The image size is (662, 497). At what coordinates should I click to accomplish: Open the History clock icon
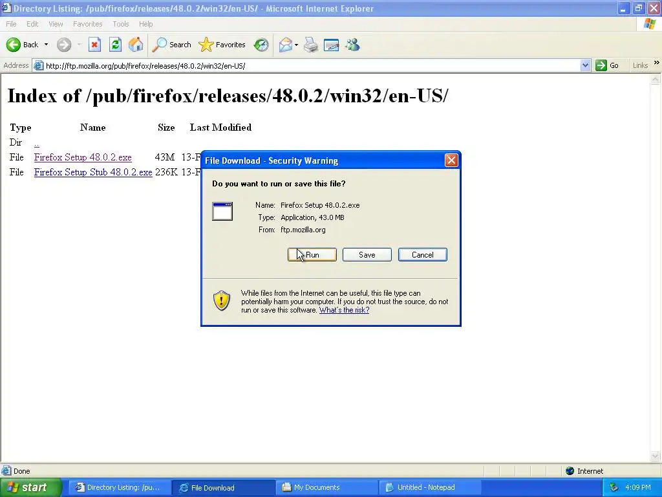[x=261, y=45]
